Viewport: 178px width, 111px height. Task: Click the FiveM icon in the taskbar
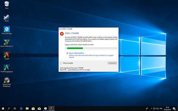click(51, 108)
